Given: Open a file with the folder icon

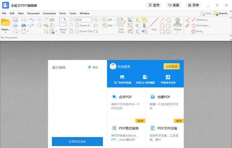Looking at the screenshot, I should [x=6, y=22].
